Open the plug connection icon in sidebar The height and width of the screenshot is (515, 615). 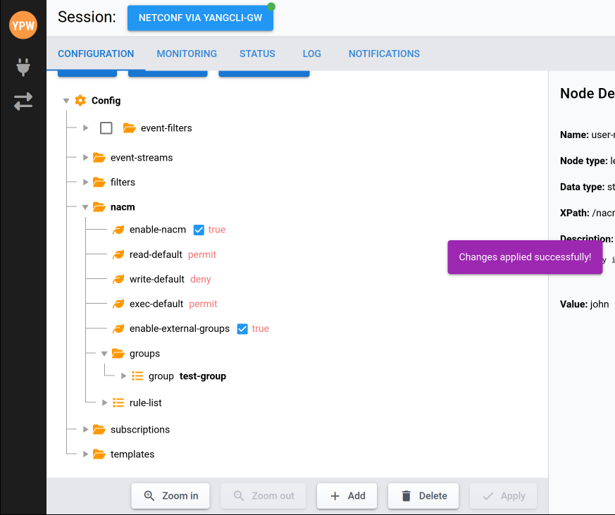click(x=23, y=68)
